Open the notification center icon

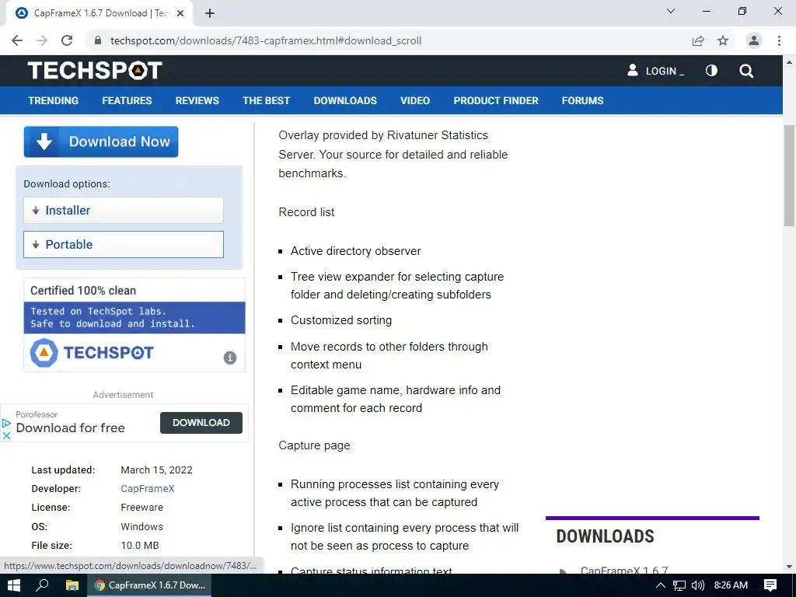[x=770, y=585]
